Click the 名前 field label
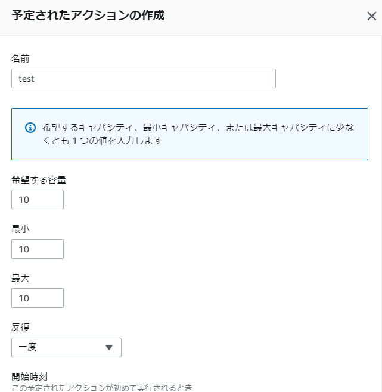The image size is (382, 392). 20,58
